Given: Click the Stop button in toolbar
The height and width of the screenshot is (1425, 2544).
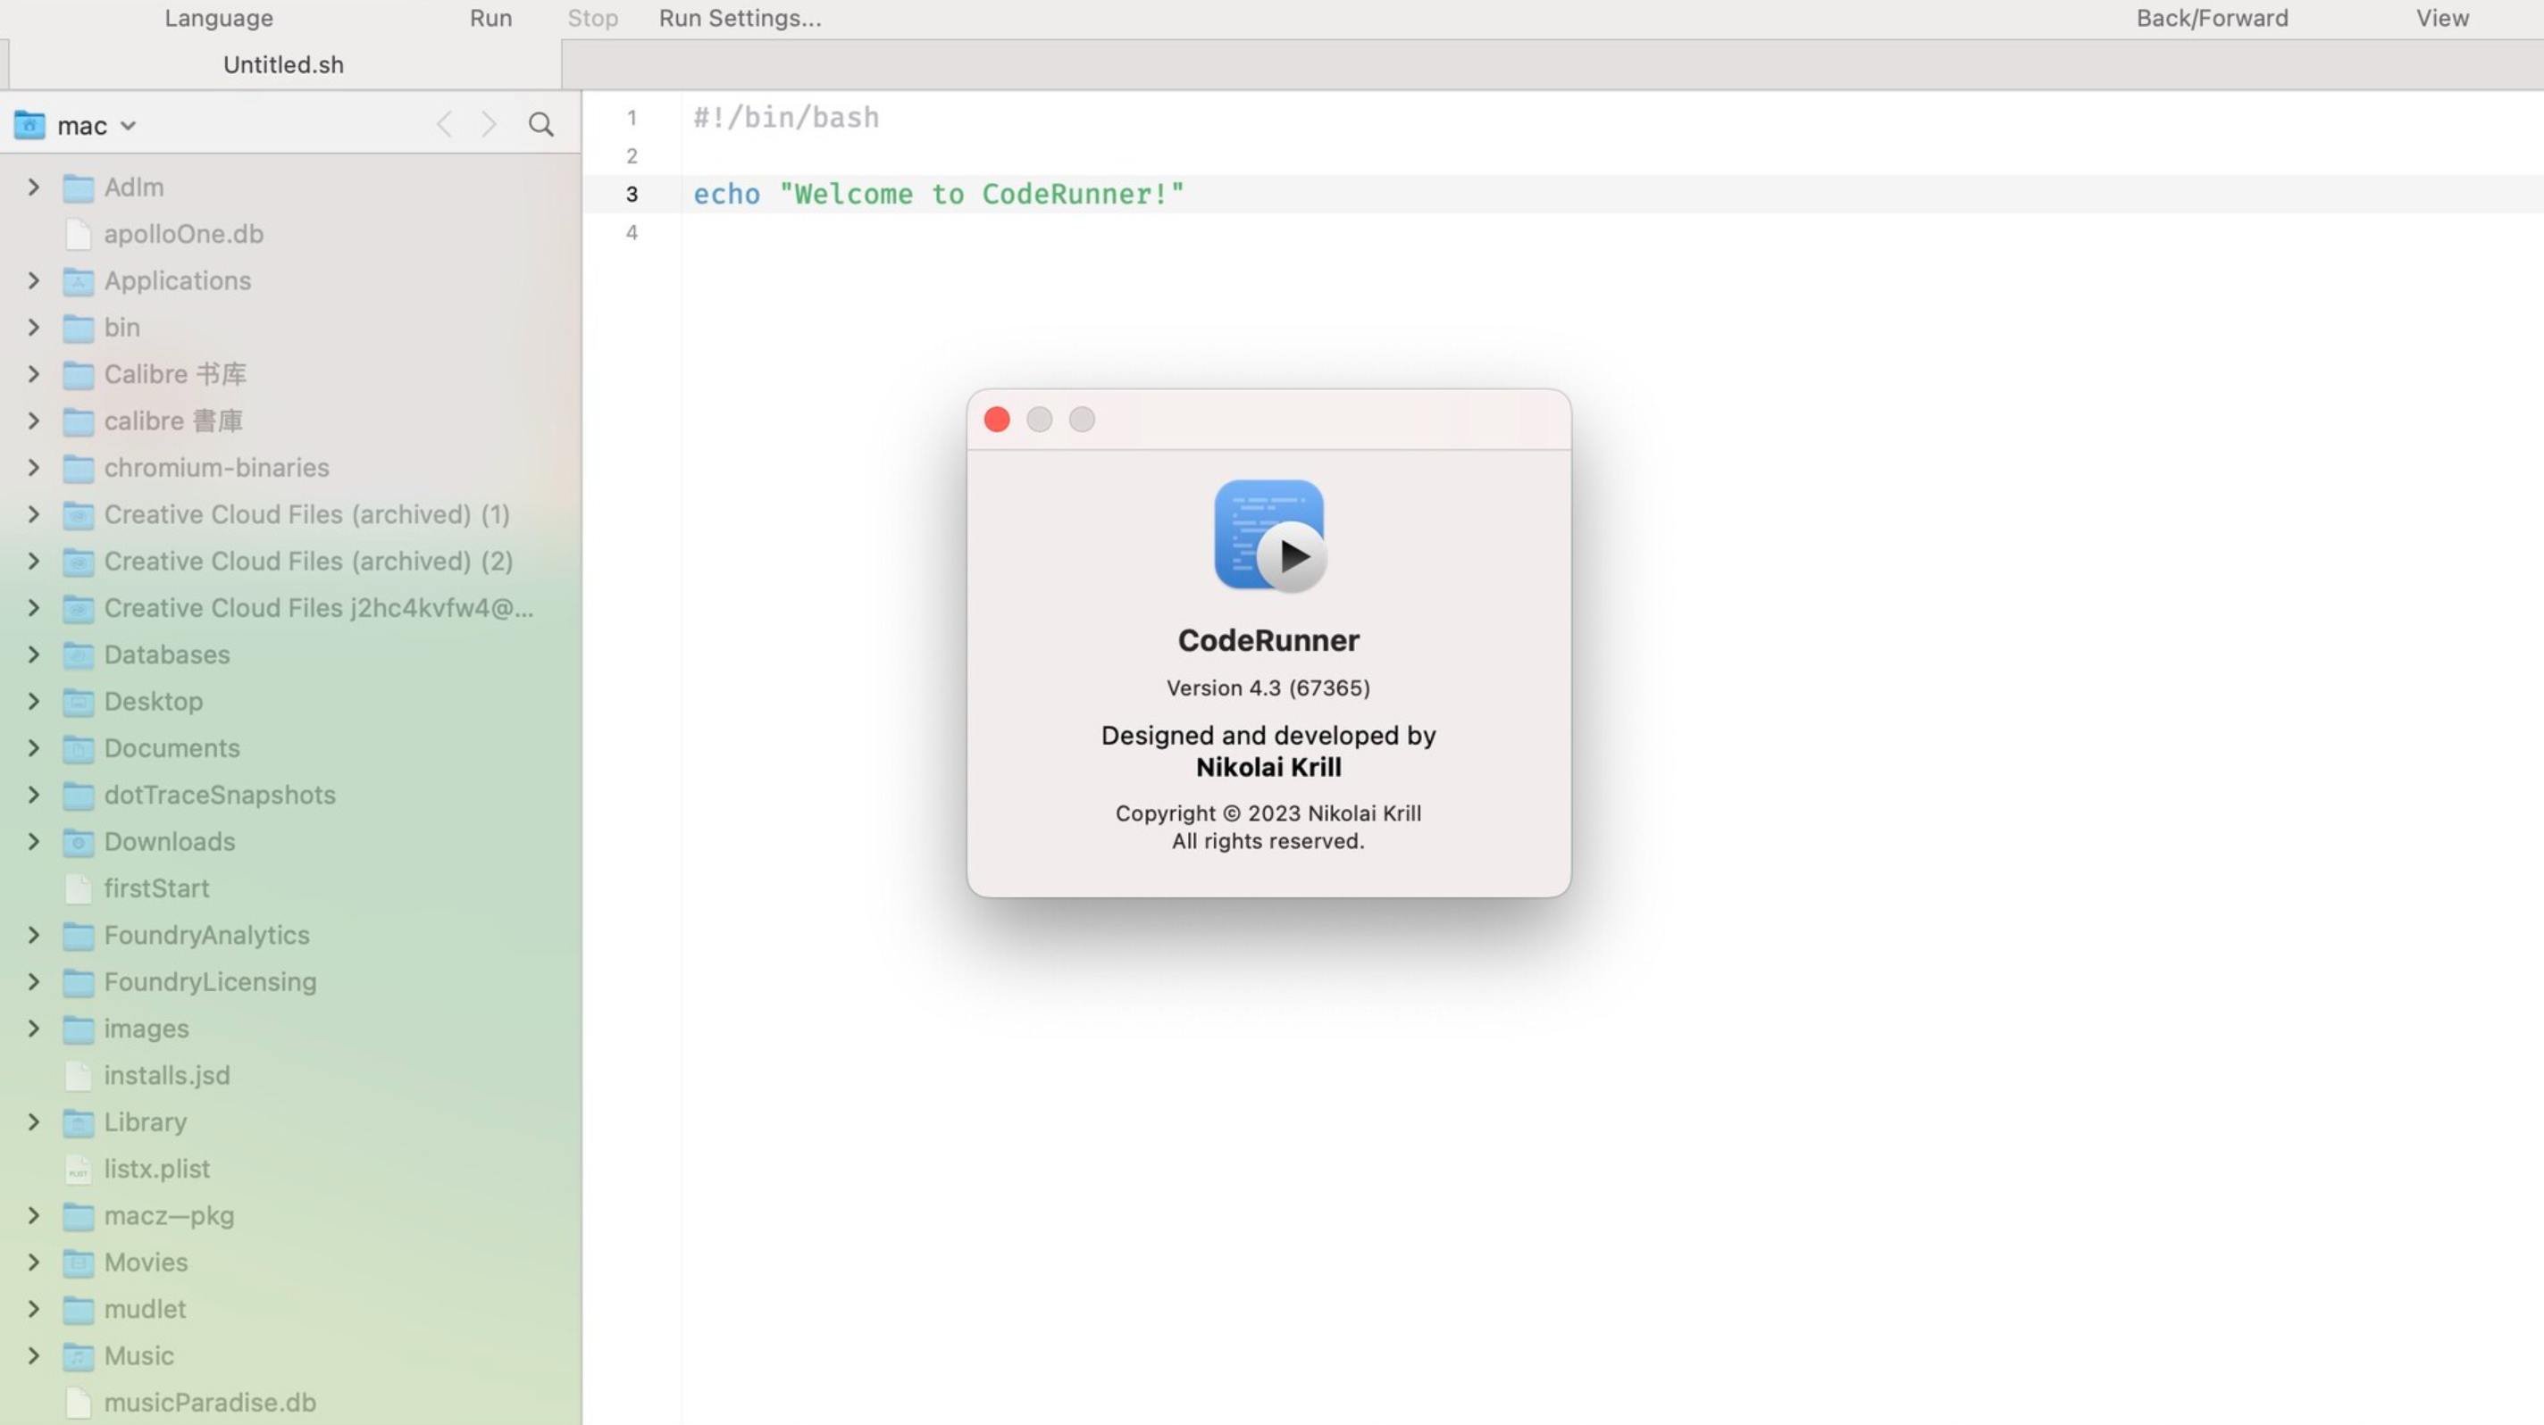Looking at the screenshot, I should (590, 18).
